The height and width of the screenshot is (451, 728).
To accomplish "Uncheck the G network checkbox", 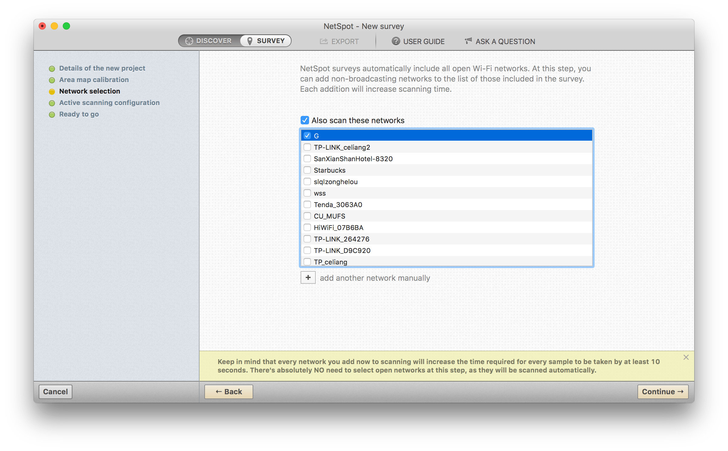I will pyautogui.click(x=307, y=136).
